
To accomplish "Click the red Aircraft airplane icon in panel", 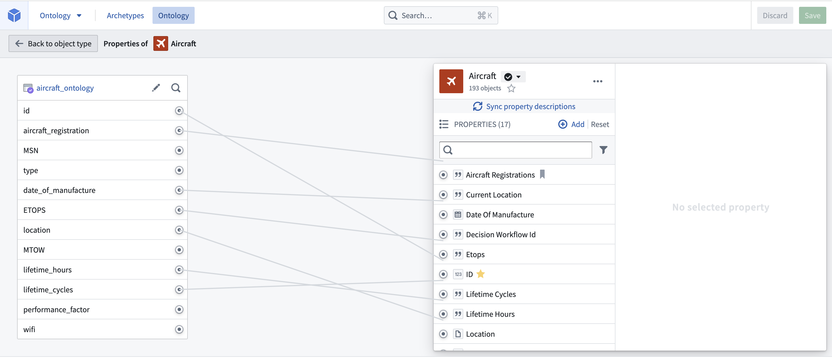I will click(x=451, y=81).
